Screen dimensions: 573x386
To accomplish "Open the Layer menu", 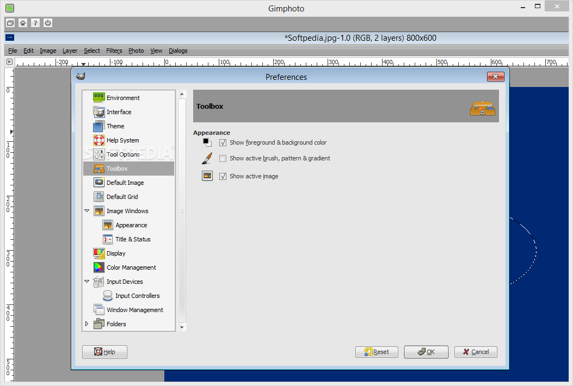I will pos(70,51).
